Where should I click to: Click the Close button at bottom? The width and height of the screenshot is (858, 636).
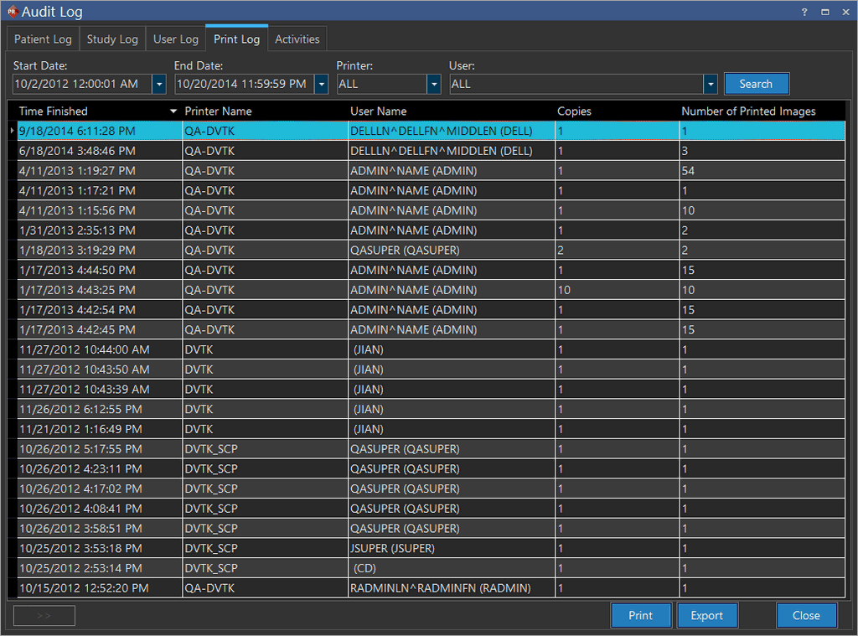point(806,615)
